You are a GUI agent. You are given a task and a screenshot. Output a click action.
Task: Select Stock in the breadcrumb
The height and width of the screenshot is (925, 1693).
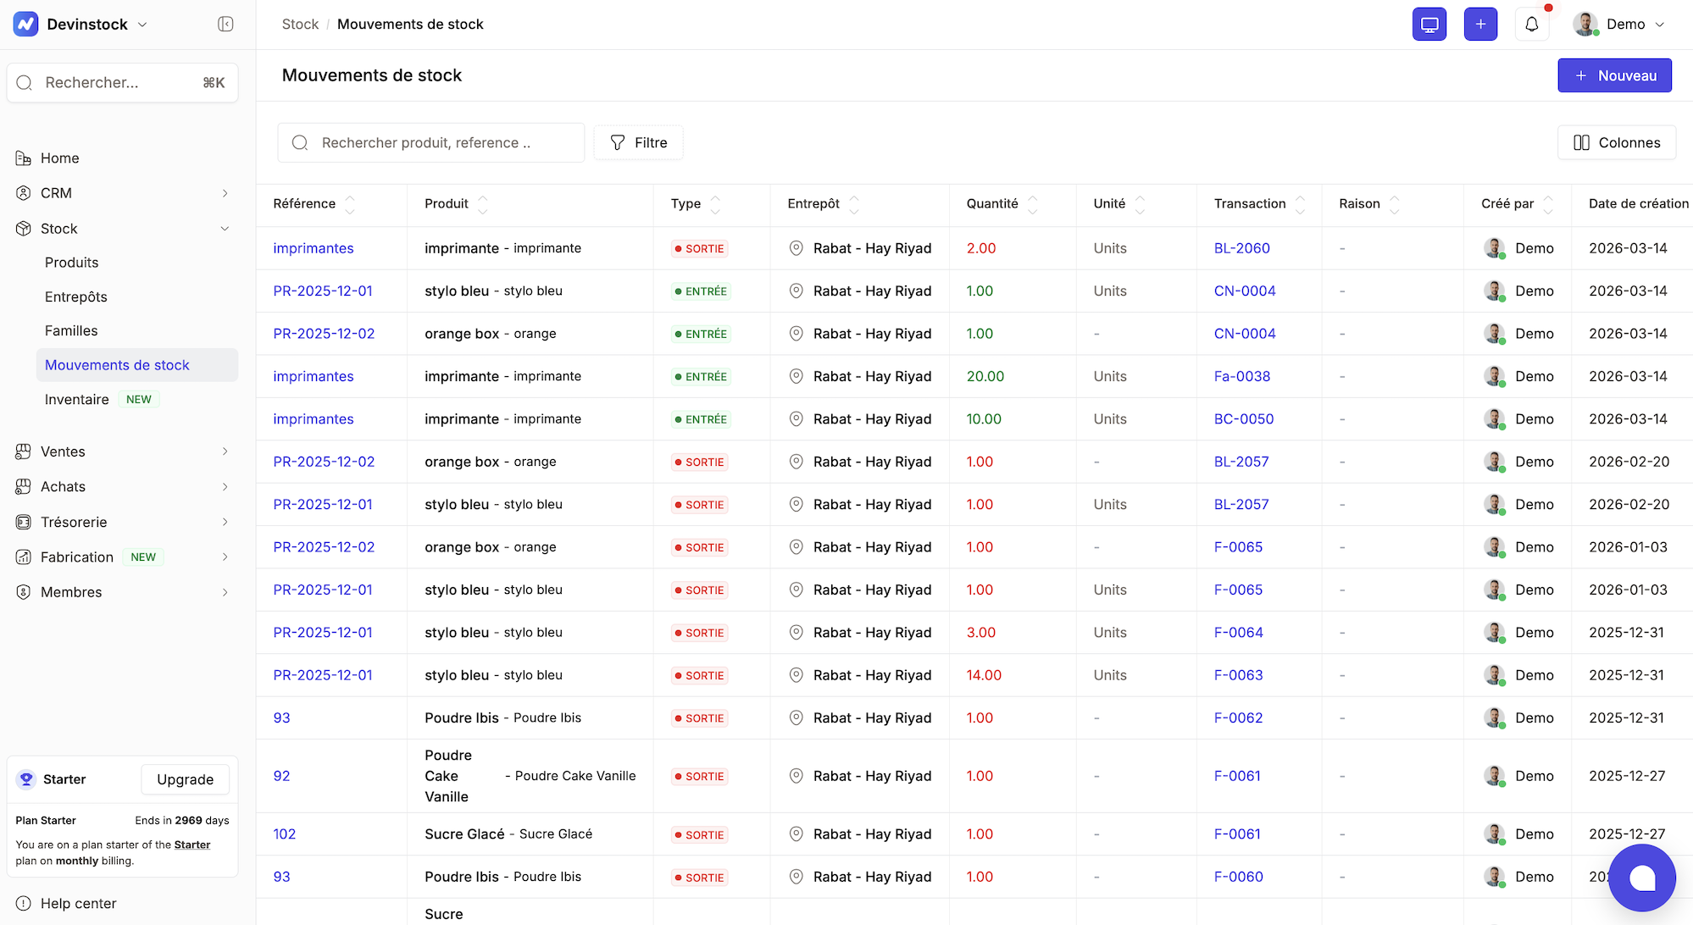pos(300,24)
